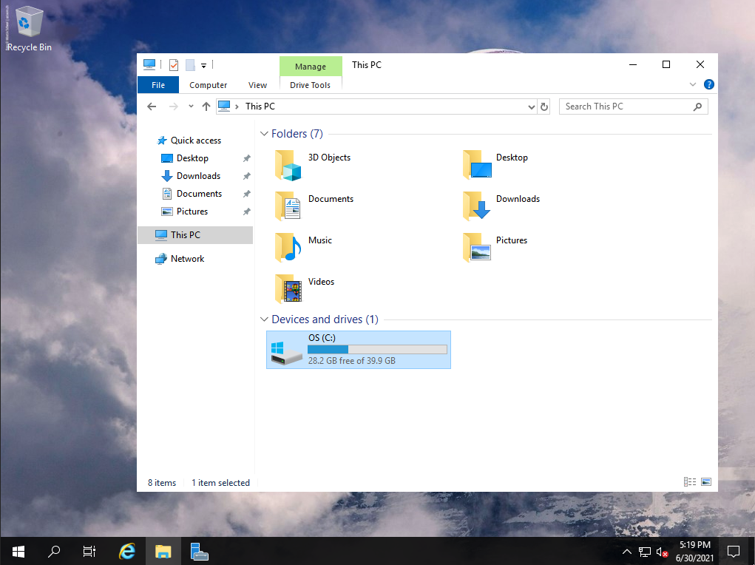Refresh the This PC view

(x=544, y=106)
